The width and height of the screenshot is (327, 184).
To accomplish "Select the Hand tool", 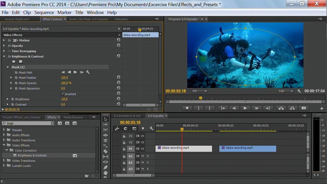I will click(106, 173).
